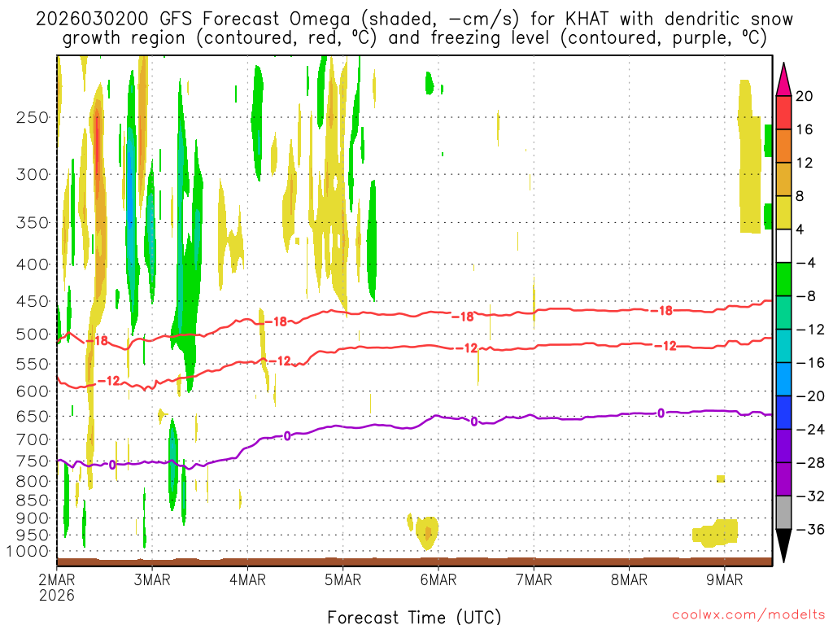The width and height of the screenshot is (833, 625).
Task: Click the chart title line about GFS Forecast Omega
Action: tap(414, 20)
